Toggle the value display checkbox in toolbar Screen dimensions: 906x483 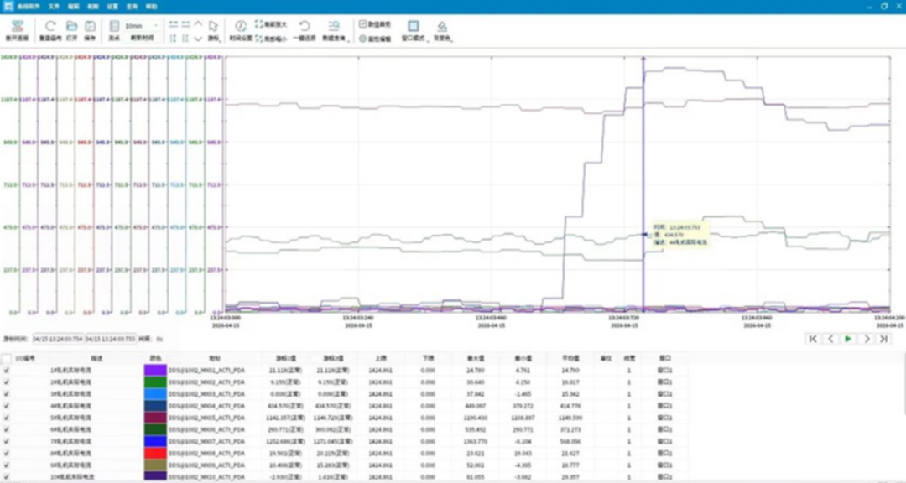point(363,24)
